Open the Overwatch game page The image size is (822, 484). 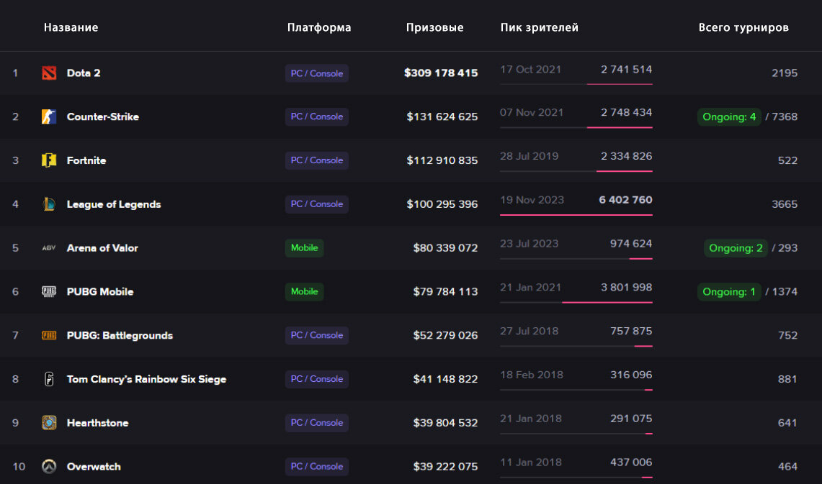(94, 466)
